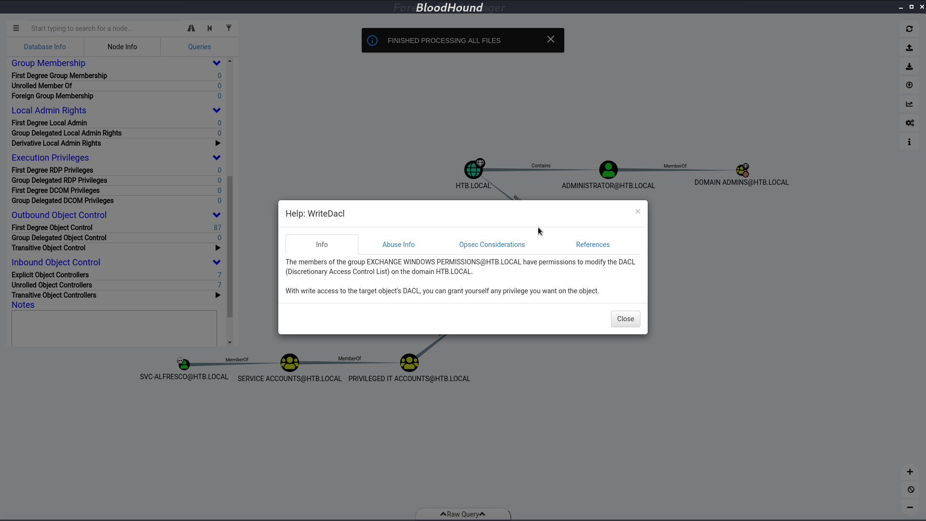Viewport: 926px width, 521px height.
Task: Expand the Raw Query panel
Action: (463, 514)
